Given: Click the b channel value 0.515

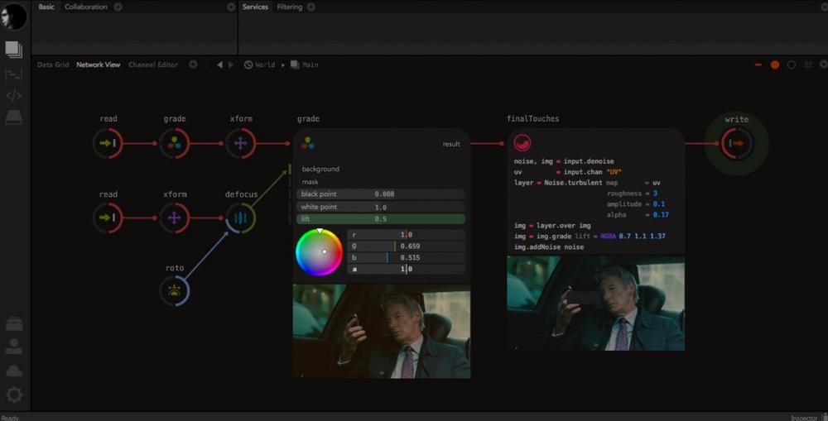Looking at the screenshot, I should (410, 258).
